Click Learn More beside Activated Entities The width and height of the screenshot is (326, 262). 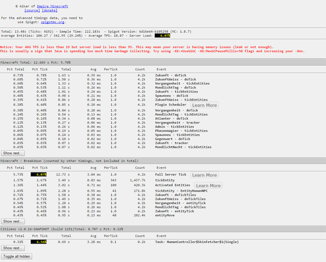(x=208, y=186)
